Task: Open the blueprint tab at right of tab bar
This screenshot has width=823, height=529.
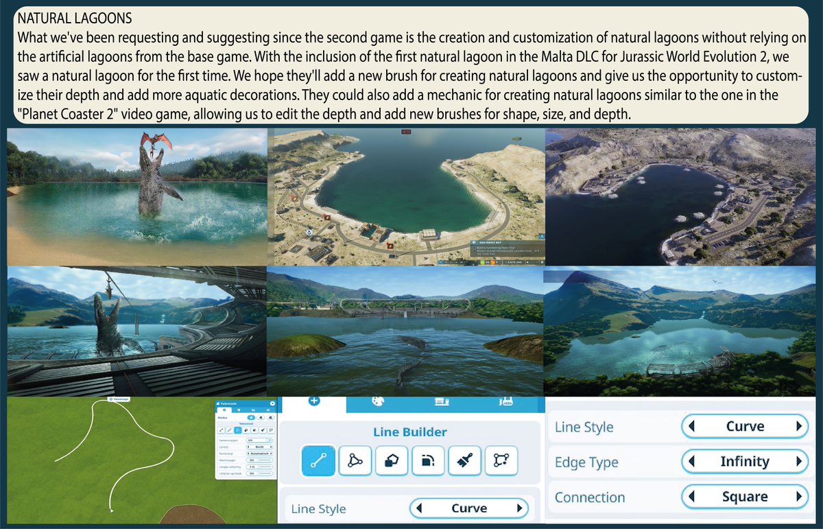Action: (506, 402)
